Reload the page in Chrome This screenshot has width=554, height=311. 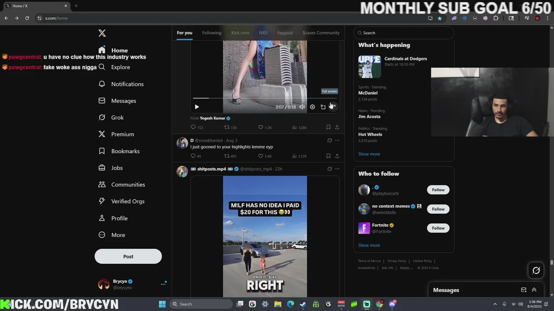coord(27,18)
